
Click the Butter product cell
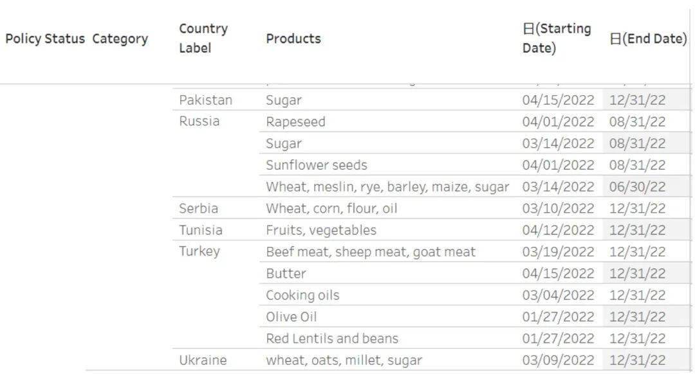click(286, 274)
